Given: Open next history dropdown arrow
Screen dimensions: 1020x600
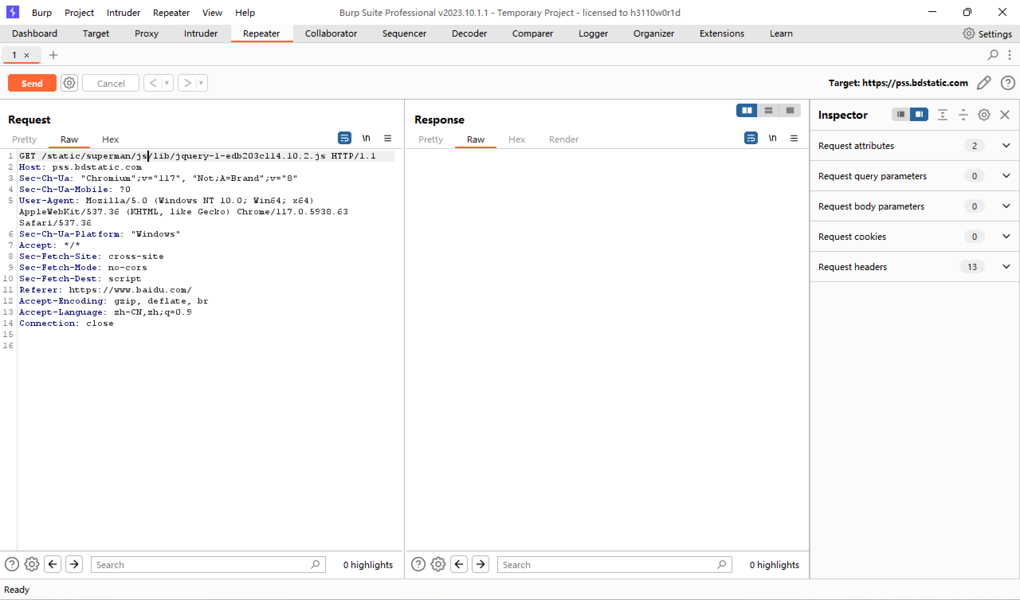Looking at the screenshot, I should click(201, 83).
